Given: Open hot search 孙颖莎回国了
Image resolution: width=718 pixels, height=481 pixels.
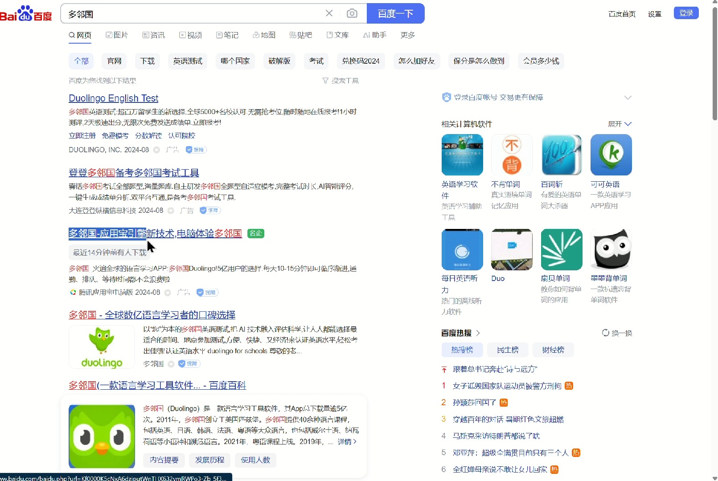Looking at the screenshot, I should (x=475, y=403).
